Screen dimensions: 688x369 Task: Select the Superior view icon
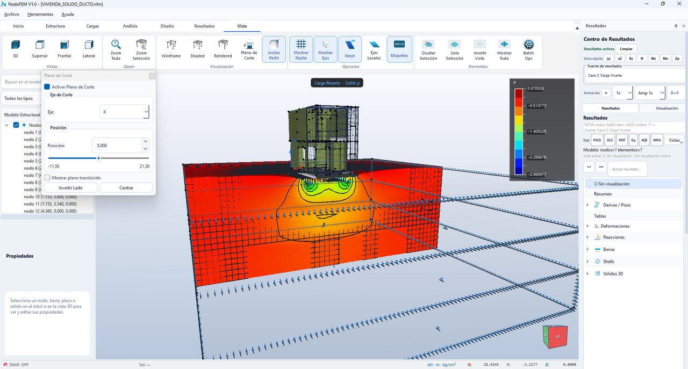click(x=40, y=48)
